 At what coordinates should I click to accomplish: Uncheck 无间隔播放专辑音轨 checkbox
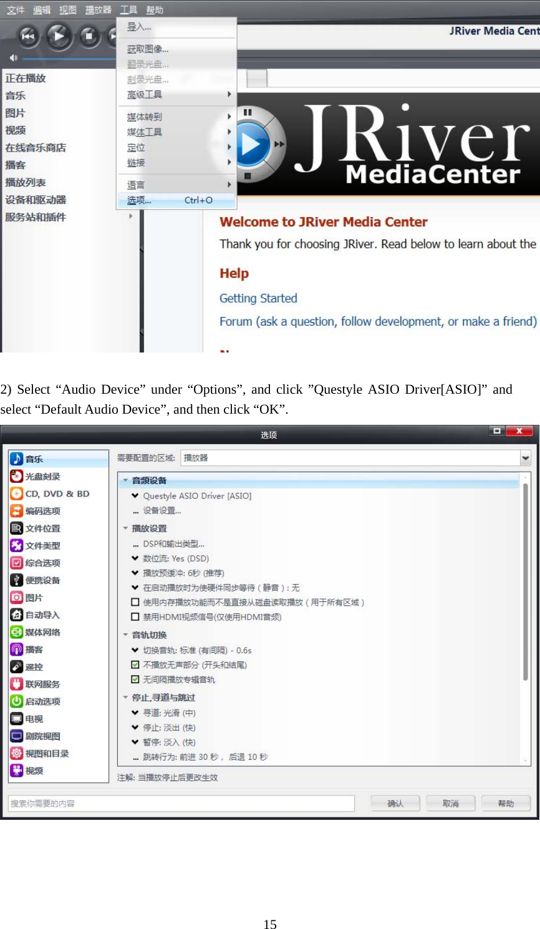tap(135, 679)
